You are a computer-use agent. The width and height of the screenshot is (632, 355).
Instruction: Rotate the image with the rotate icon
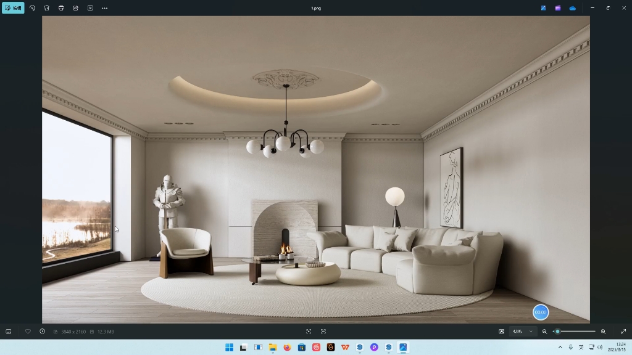pos(32,8)
